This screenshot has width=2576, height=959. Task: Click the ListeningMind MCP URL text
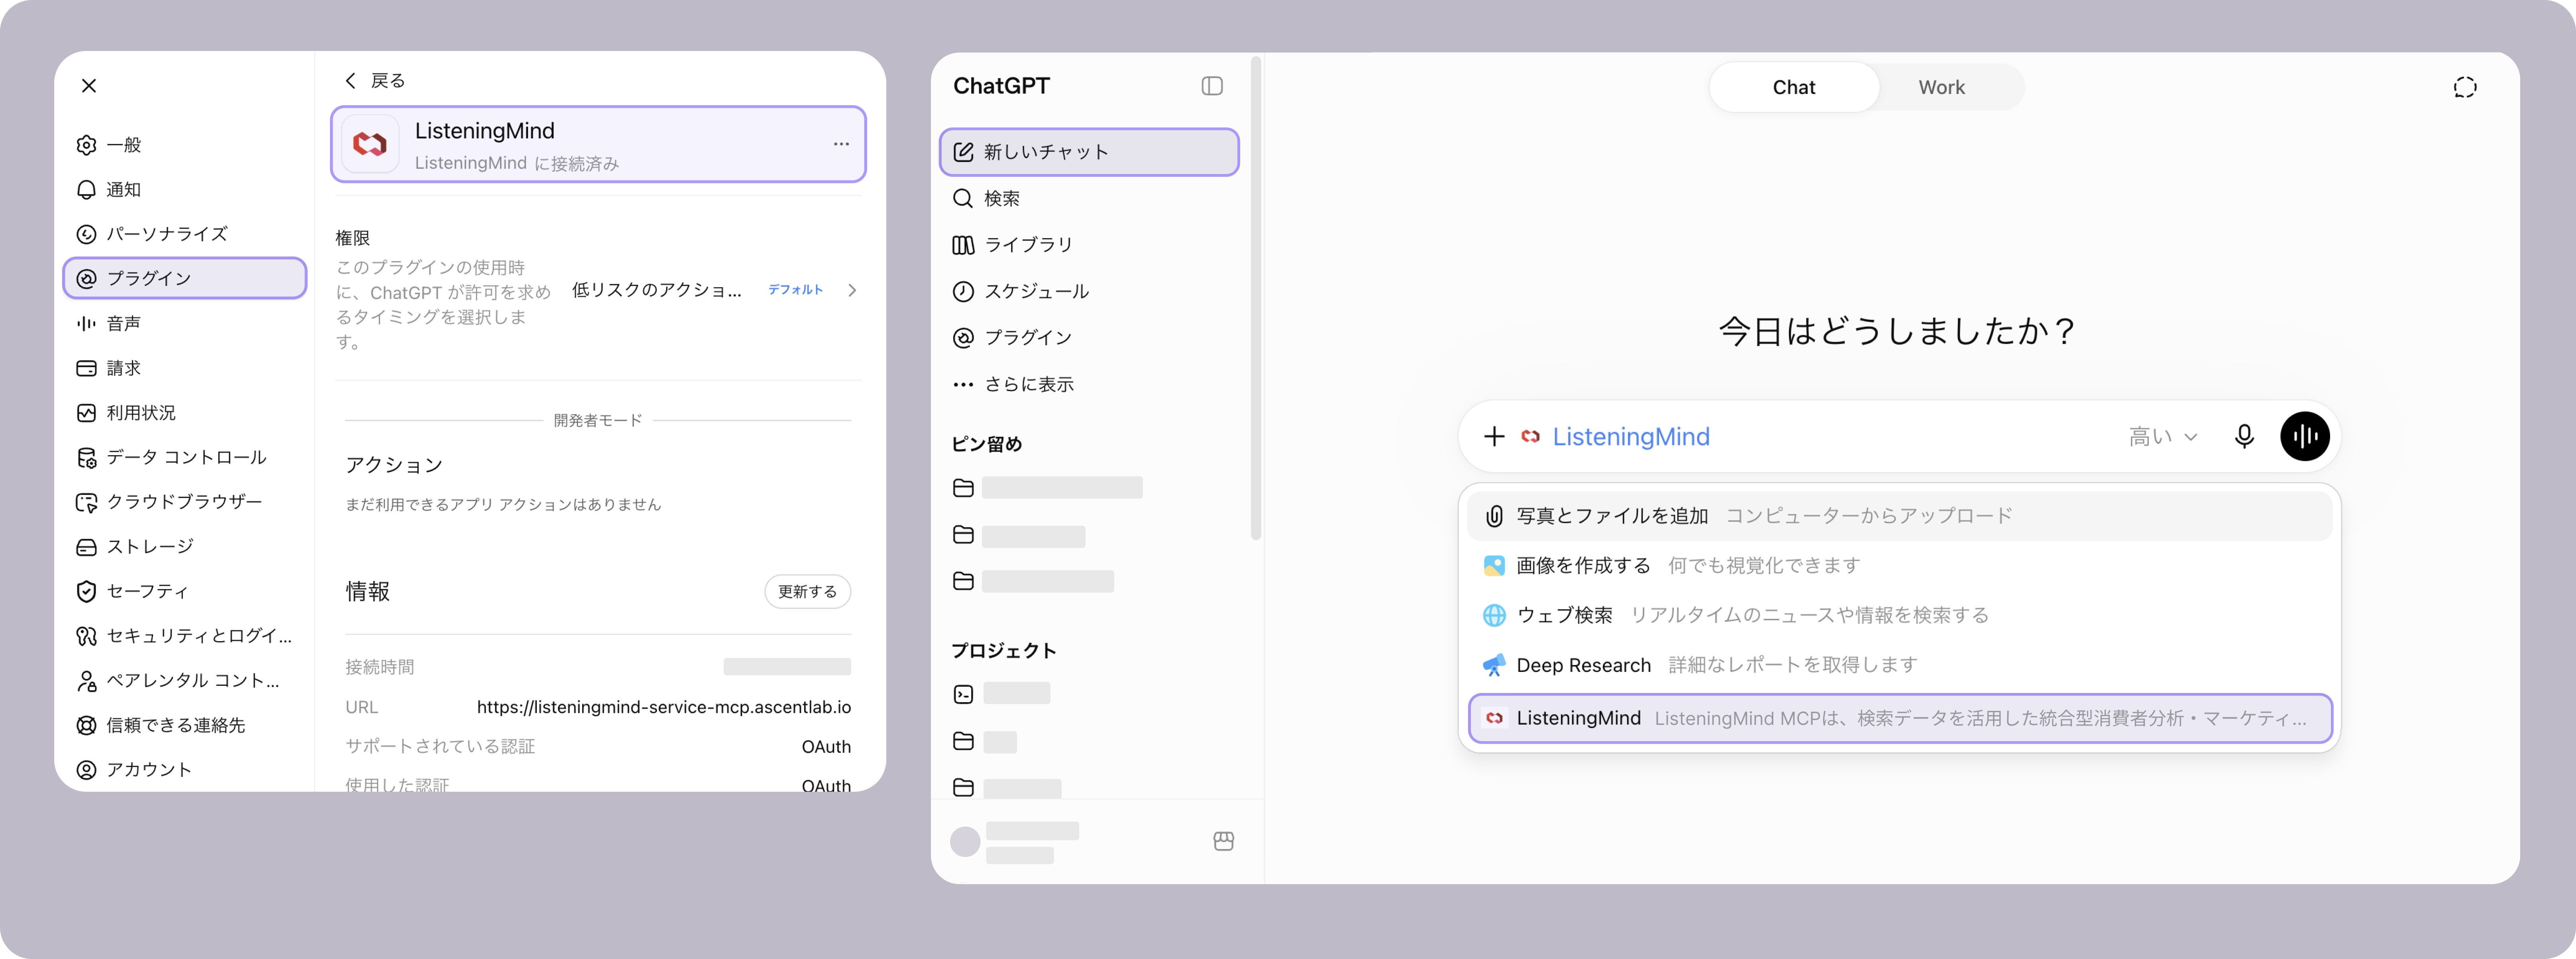point(664,707)
